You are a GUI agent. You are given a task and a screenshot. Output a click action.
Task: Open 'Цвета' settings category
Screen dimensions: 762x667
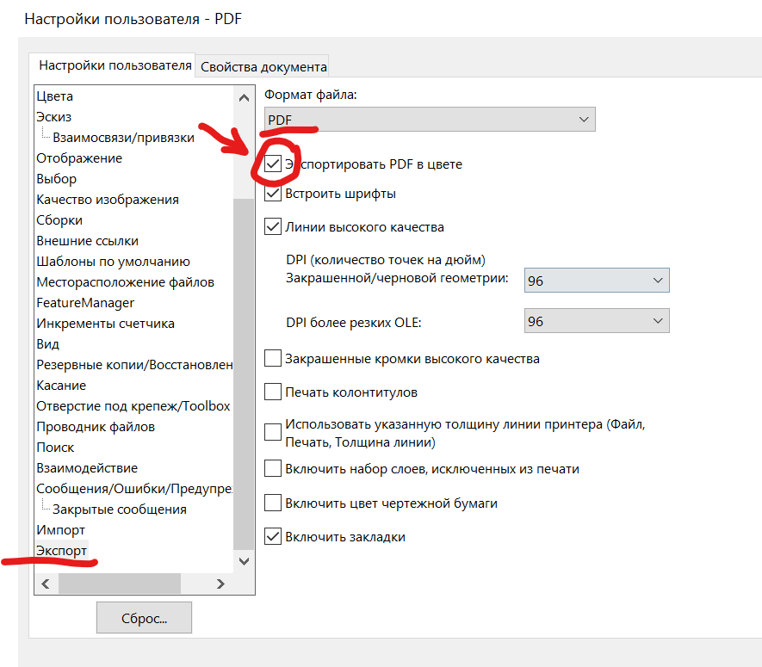(54, 96)
